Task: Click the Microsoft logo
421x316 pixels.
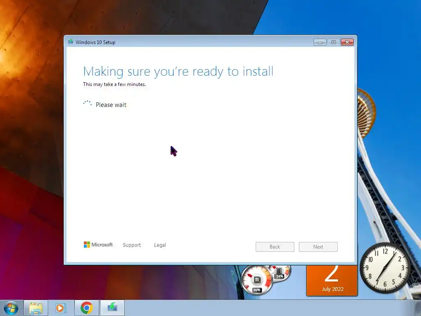Action: pos(98,245)
